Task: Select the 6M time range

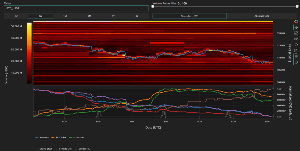Action: pyautogui.click(x=89, y=16)
